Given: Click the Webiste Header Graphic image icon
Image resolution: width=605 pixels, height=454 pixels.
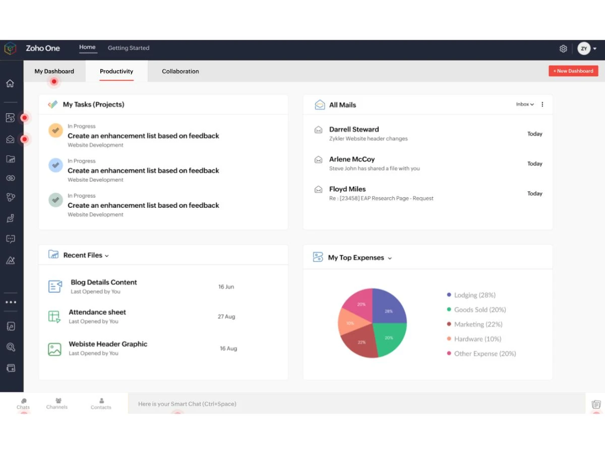Looking at the screenshot, I should [x=54, y=349].
